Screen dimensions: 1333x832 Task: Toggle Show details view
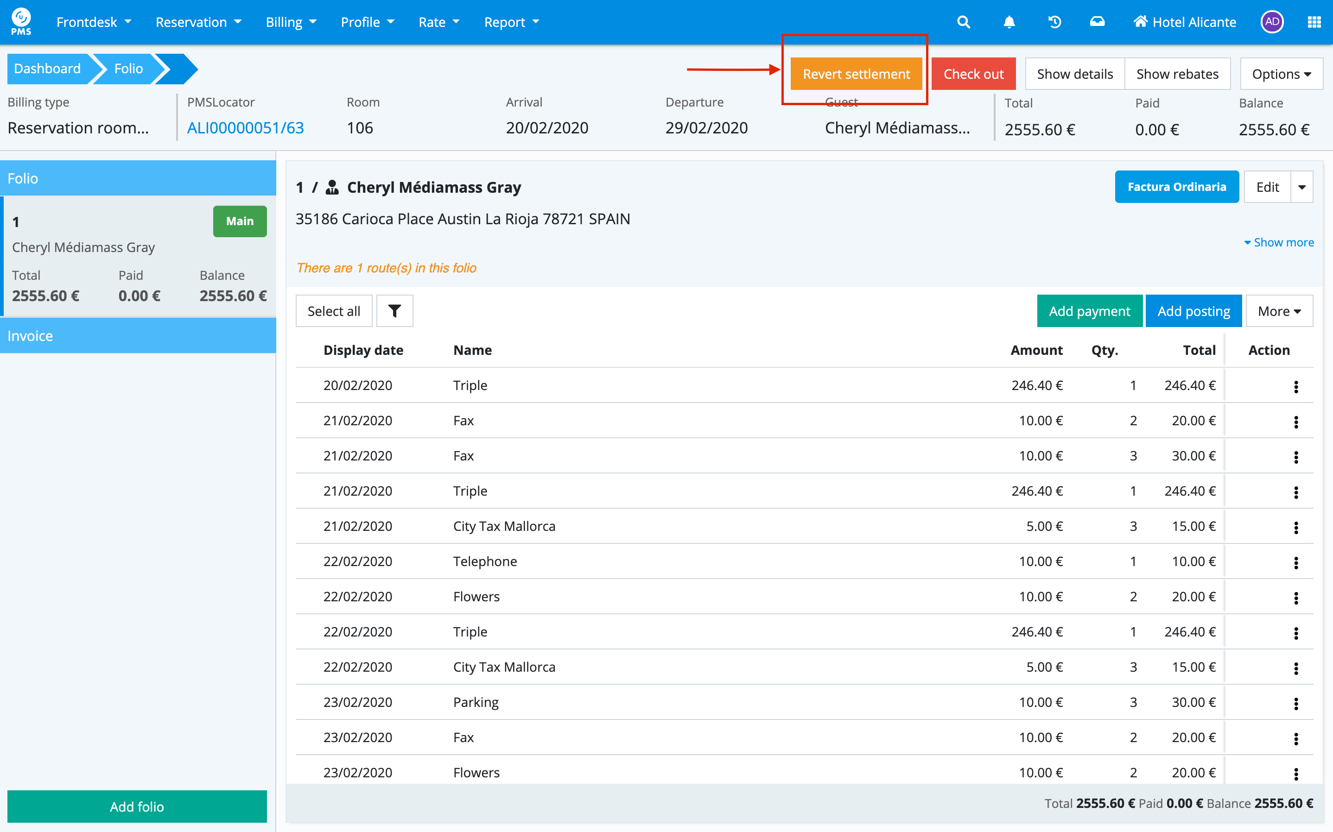pyautogui.click(x=1074, y=74)
